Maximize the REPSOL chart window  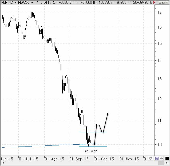[163, 3]
